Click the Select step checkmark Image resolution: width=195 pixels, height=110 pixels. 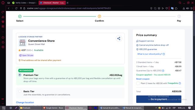(20, 16)
